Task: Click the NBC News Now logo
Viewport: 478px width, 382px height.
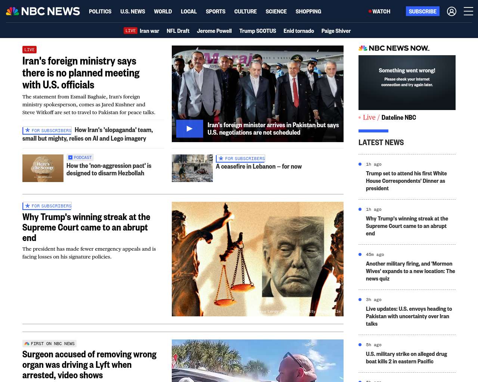Action: pyautogui.click(x=394, y=48)
